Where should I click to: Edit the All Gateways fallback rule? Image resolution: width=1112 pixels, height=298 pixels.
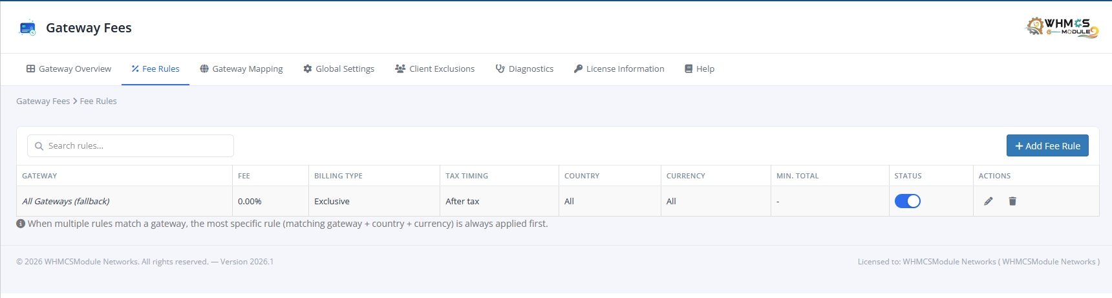(989, 201)
